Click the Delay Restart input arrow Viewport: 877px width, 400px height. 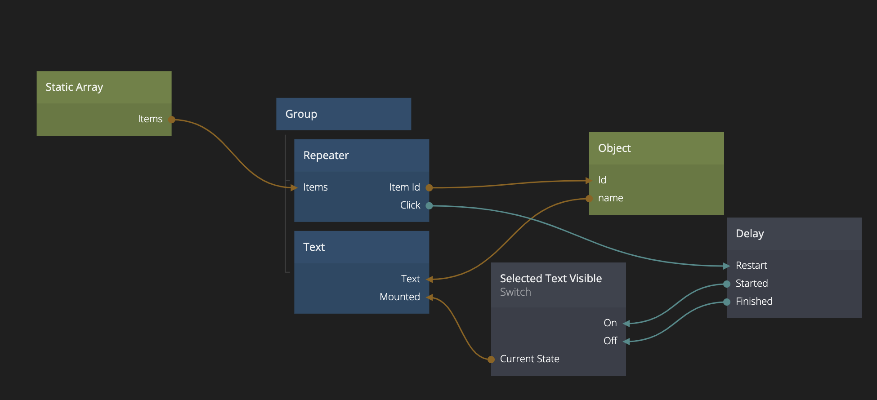[727, 266]
